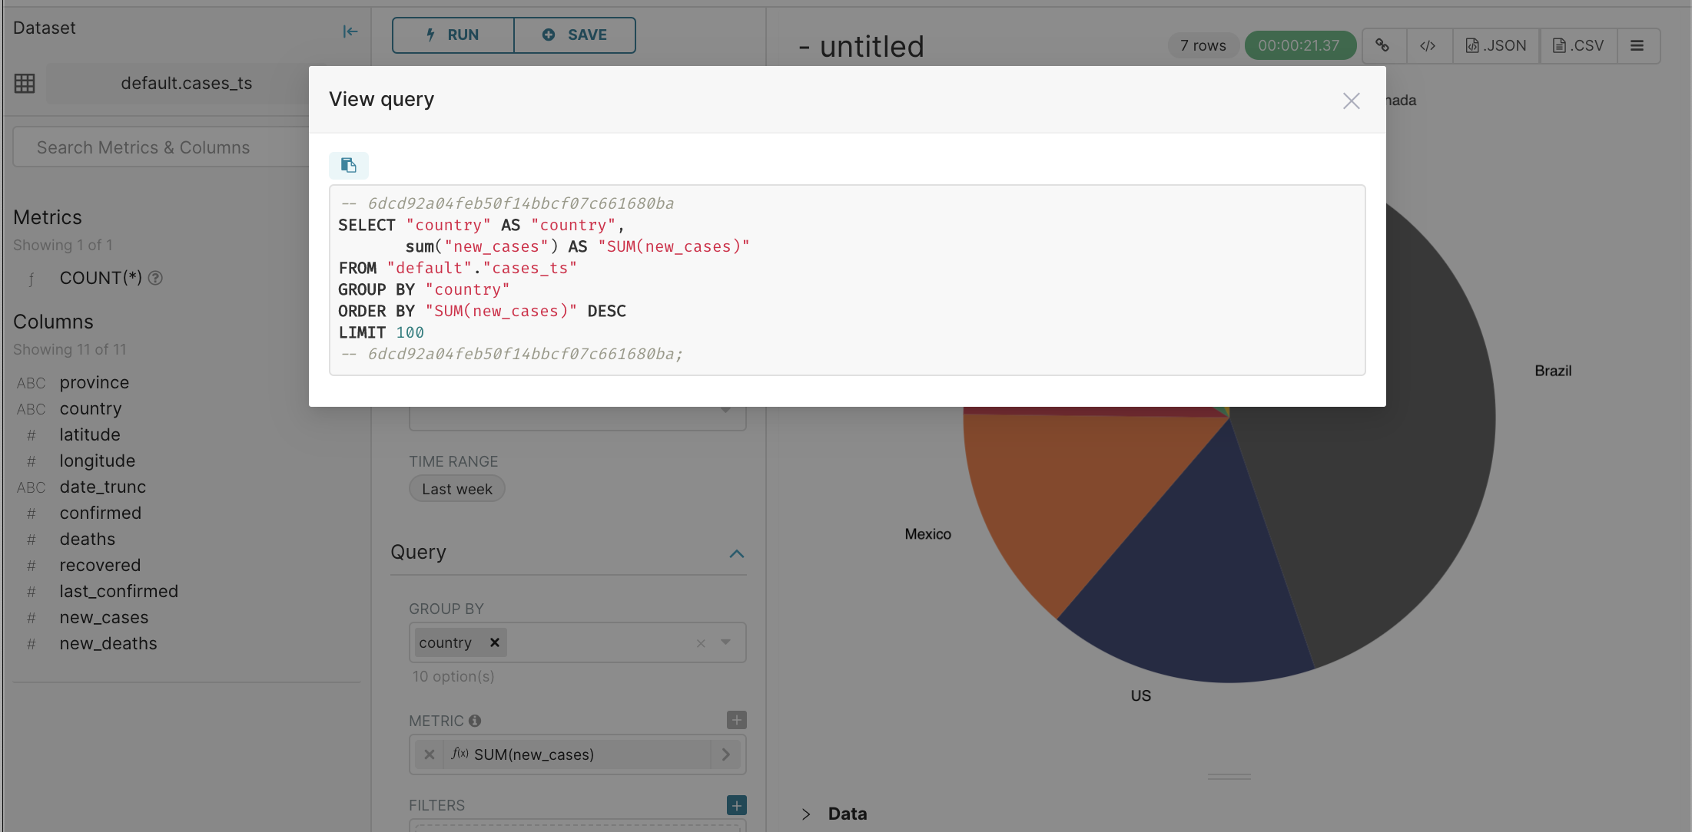1692x832 pixels.
Task: Export results as .JSON
Action: point(1495,45)
